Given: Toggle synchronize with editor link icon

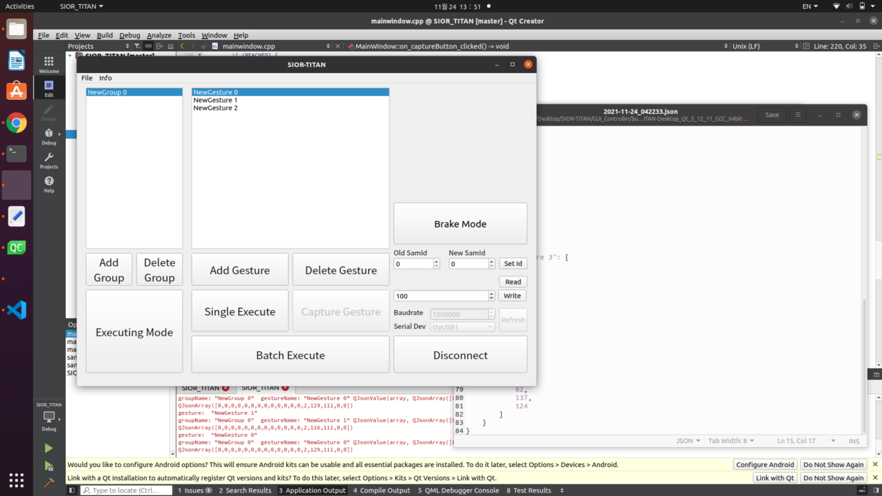Looking at the screenshot, I should [148, 46].
